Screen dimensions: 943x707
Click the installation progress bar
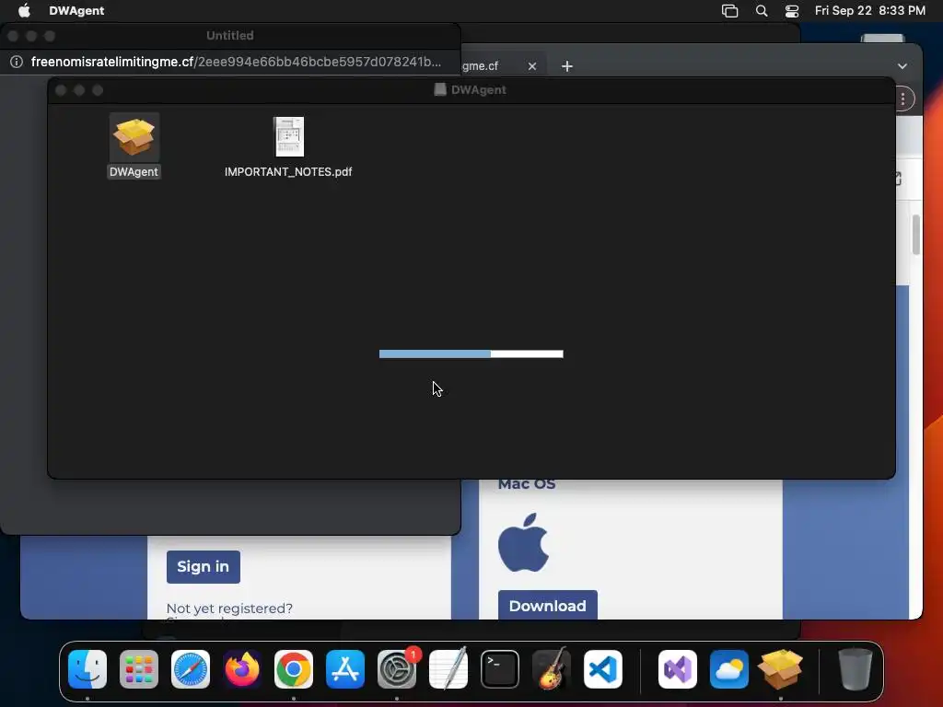tap(471, 354)
